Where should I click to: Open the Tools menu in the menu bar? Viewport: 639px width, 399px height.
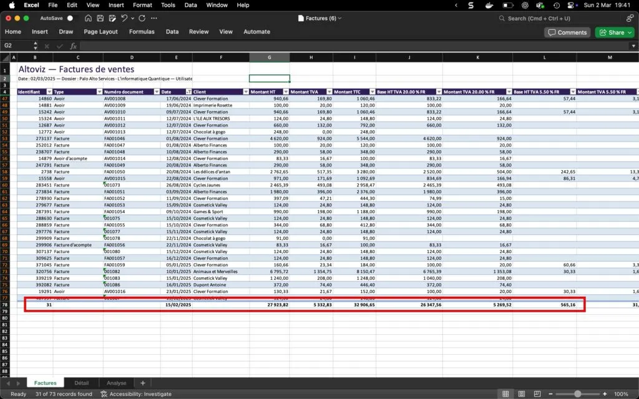click(x=168, y=5)
